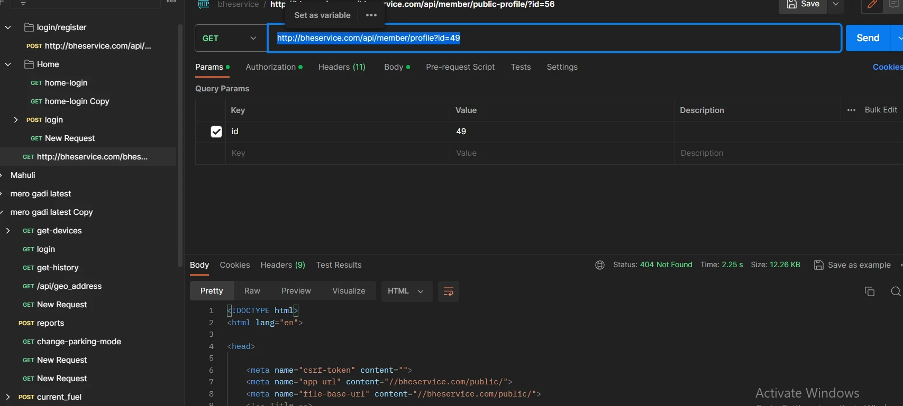Open the Headers (11) tab
The width and height of the screenshot is (903, 406).
342,67
